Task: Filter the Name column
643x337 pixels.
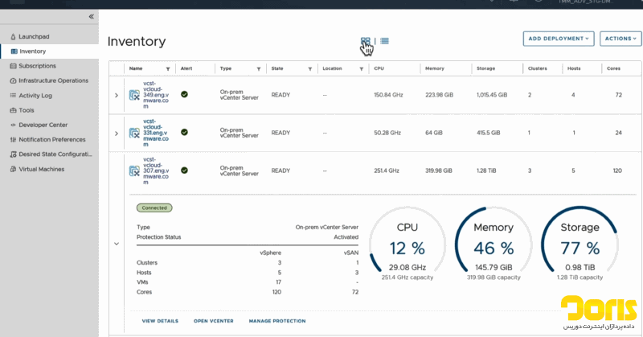Action: 168,69
